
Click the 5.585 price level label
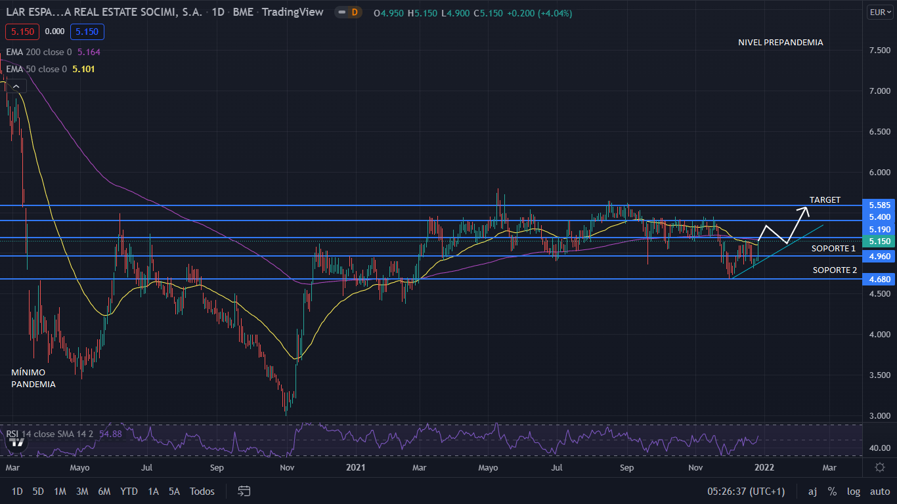(x=879, y=205)
